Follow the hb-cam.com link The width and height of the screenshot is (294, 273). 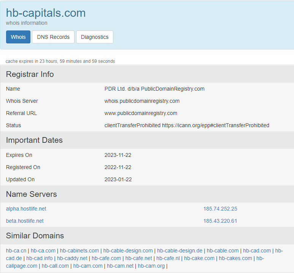coord(88,266)
